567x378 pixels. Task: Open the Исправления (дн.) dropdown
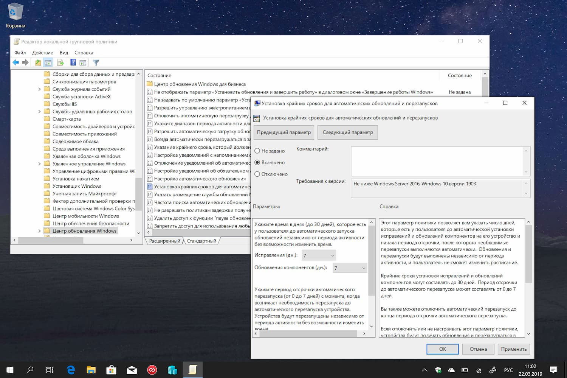319,255
